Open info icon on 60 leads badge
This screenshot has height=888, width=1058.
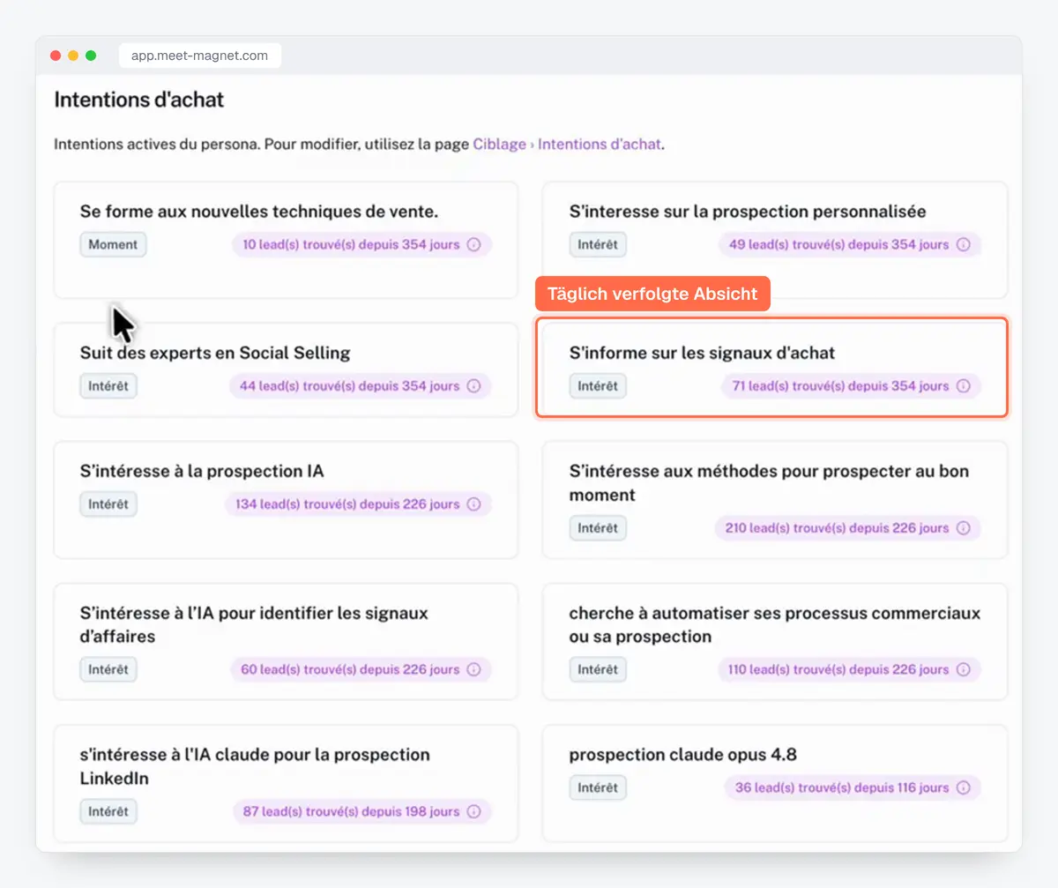click(x=473, y=669)
